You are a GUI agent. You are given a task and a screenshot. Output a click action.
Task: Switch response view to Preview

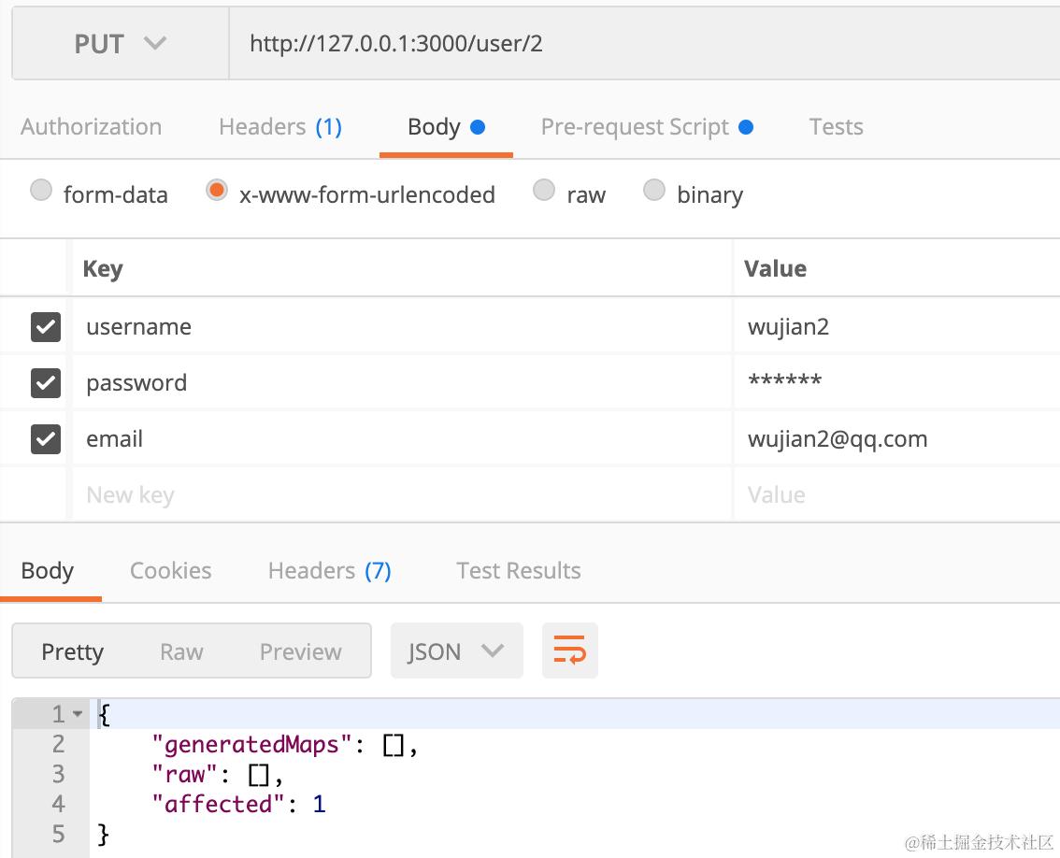(300, 651)
